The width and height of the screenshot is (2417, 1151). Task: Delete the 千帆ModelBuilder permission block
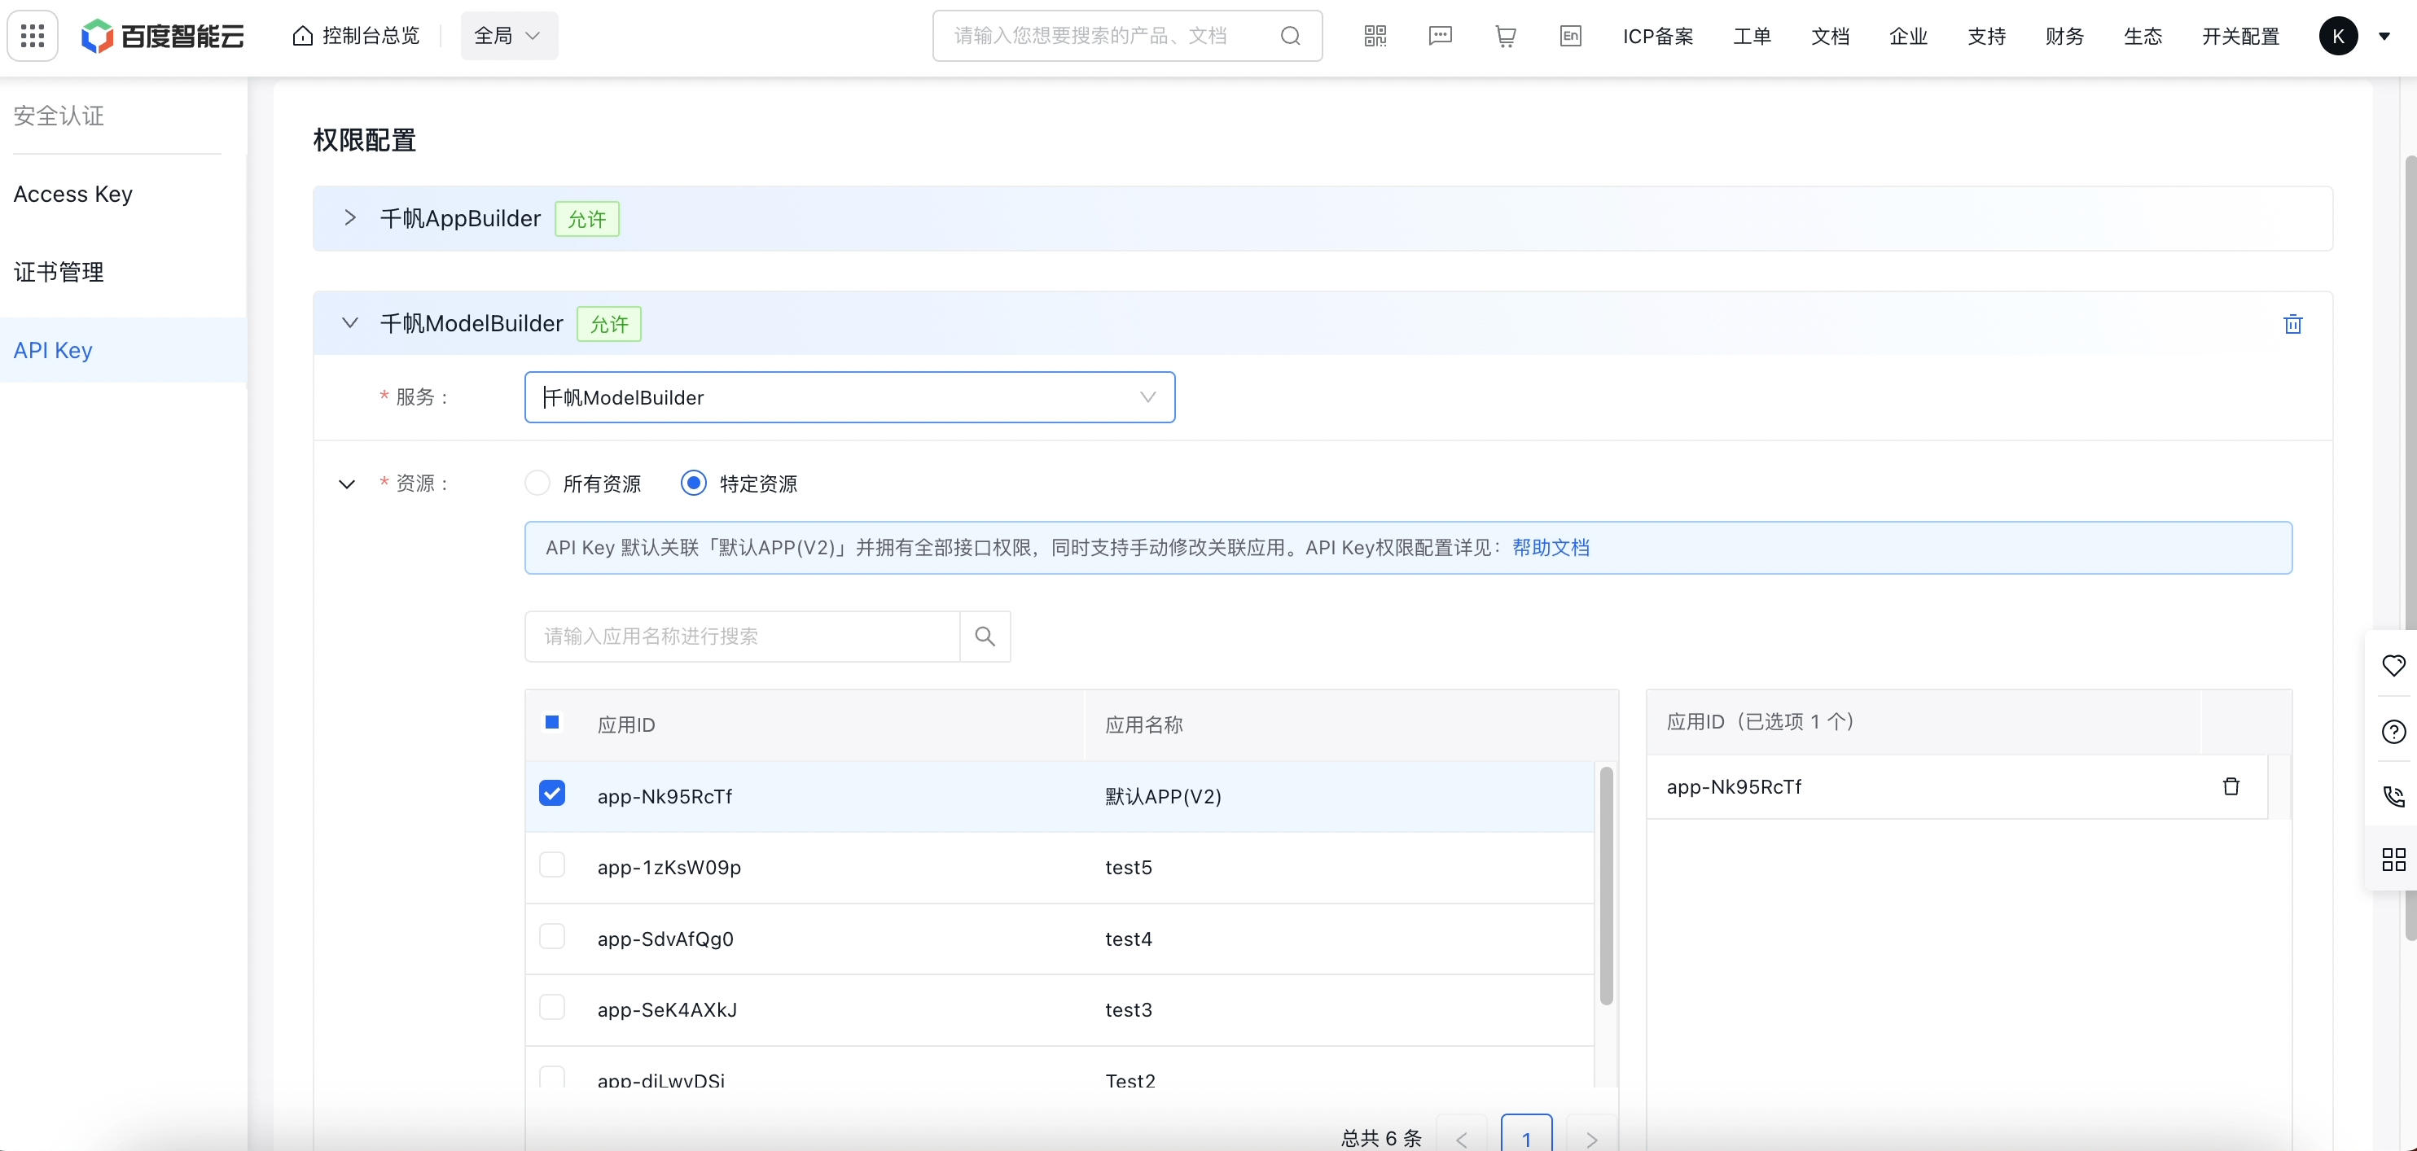pos(2292,324)
